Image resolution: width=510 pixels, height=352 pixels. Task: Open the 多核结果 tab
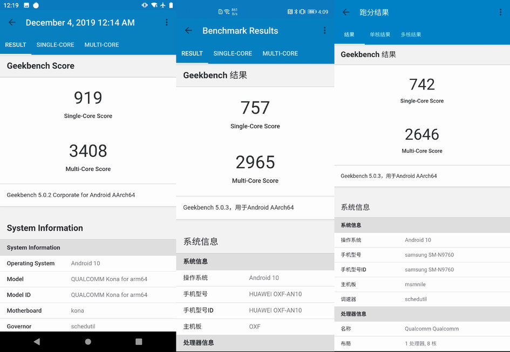(411, 34)
